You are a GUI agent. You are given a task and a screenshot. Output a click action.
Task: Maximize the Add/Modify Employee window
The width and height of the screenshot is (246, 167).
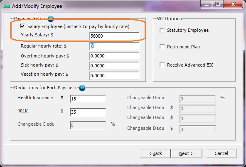click(218, 5)
